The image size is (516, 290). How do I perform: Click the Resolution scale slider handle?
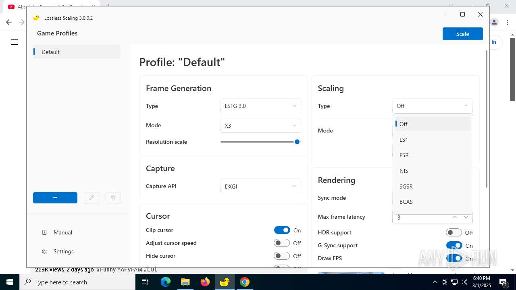tap(297, 142)
